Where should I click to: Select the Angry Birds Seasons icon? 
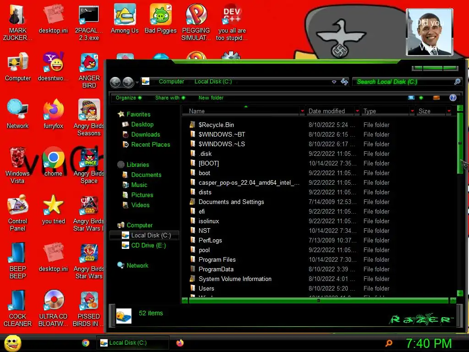(89, 117)
